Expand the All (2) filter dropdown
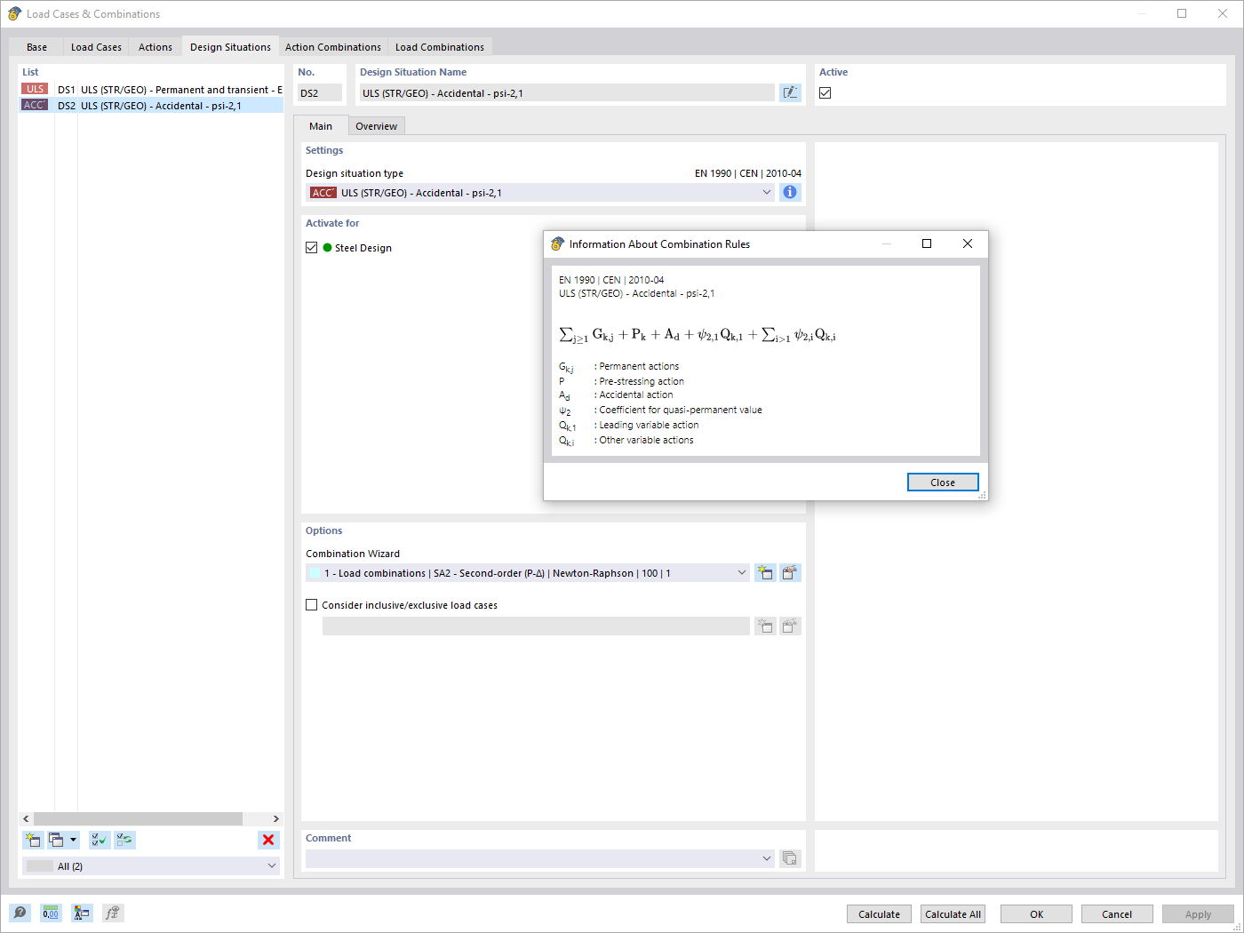This screenshot has width=1244, height=933. coord(274,865)
